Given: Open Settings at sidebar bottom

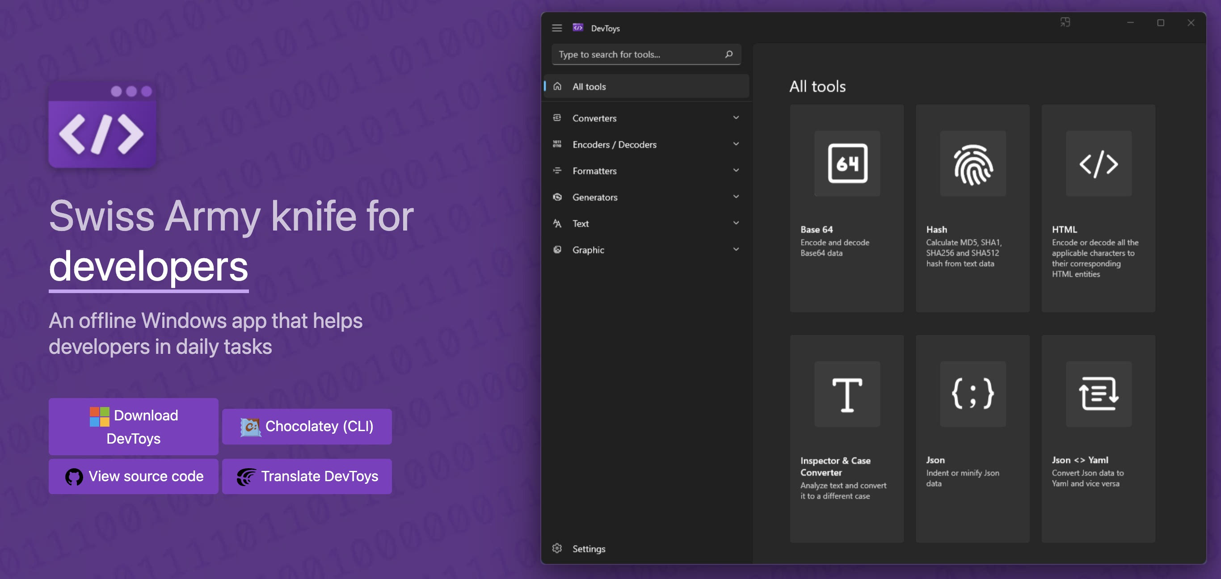Looking at the screenshot, I should pyautogui.click(x=647, y=548).
